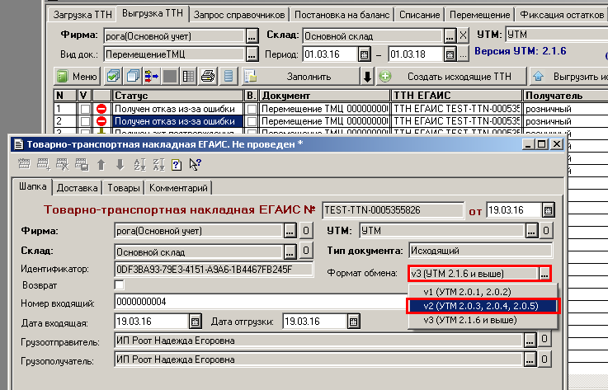Open Грузополучатель selection button
Screen dimensions: 608x390
click(530, 359)
